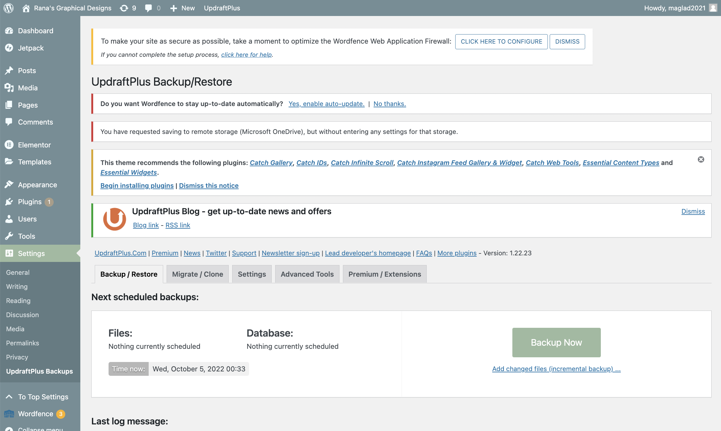Screen dimensions: 721x431
Task: Open the FAQs link
Action: [x=424, y=253]
